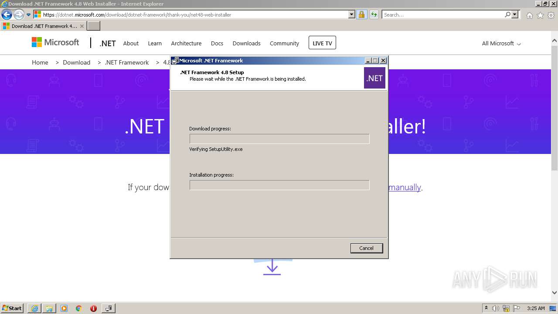Open Google Chrome from the taskbar
558x314 pixels.
click(79, 308)
